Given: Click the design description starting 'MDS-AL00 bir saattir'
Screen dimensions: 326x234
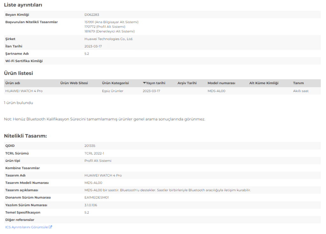Looking at the screenshot, I should point(167,190).
